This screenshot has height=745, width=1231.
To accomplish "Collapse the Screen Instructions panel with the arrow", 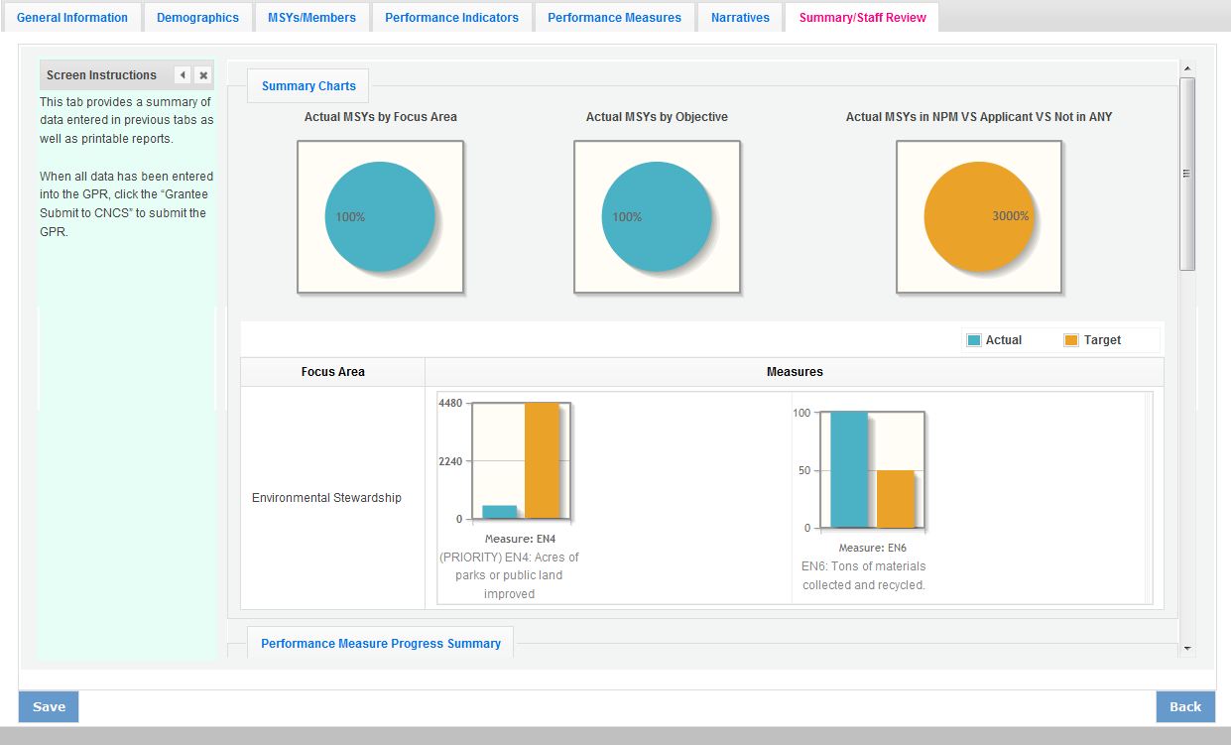I will [183, 75].
